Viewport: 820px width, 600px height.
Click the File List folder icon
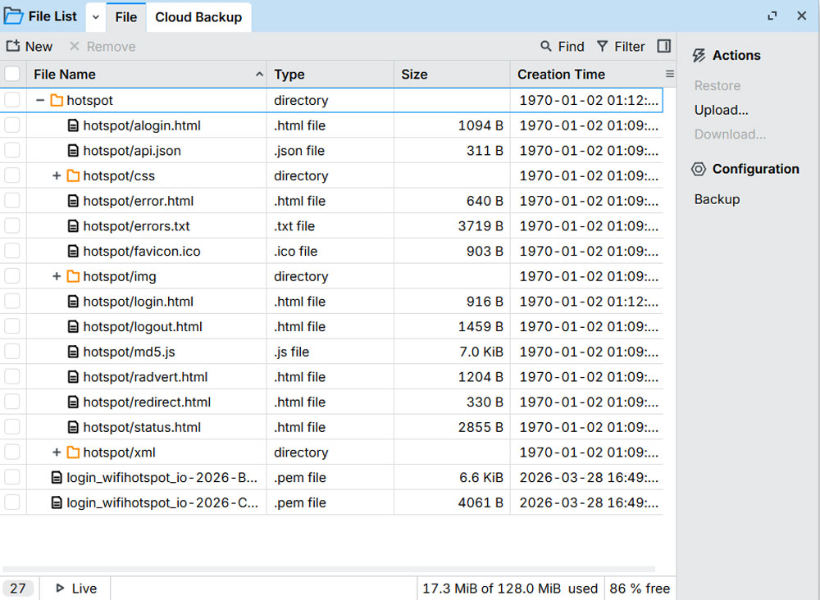(x=14, y=16)
